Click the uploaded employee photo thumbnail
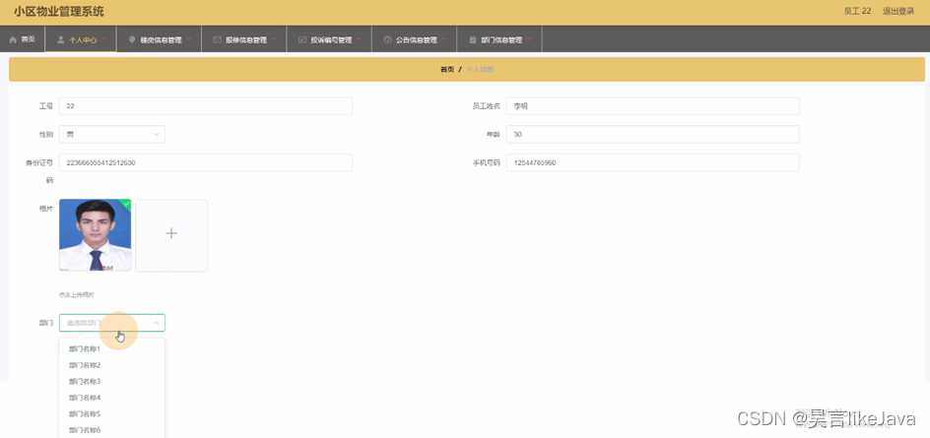 point(95,235)
